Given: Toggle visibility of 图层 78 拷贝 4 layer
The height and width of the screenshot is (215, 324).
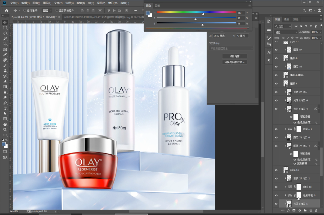Looking at the screenshot, I should click(276, 138).
